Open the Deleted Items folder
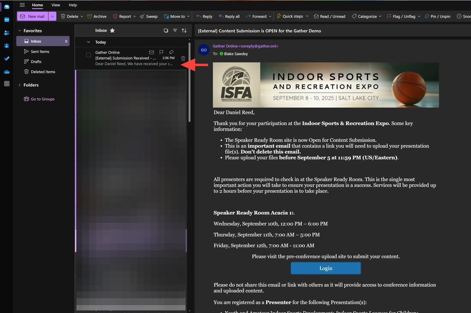 point(43,72)
